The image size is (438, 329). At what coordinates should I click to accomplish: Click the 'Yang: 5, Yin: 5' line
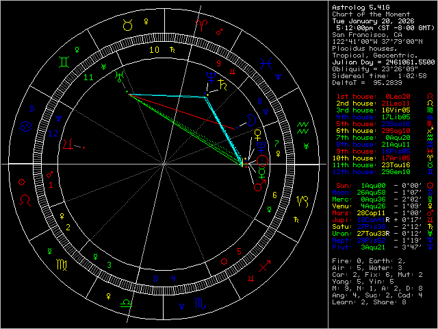(x=363, y=282)
